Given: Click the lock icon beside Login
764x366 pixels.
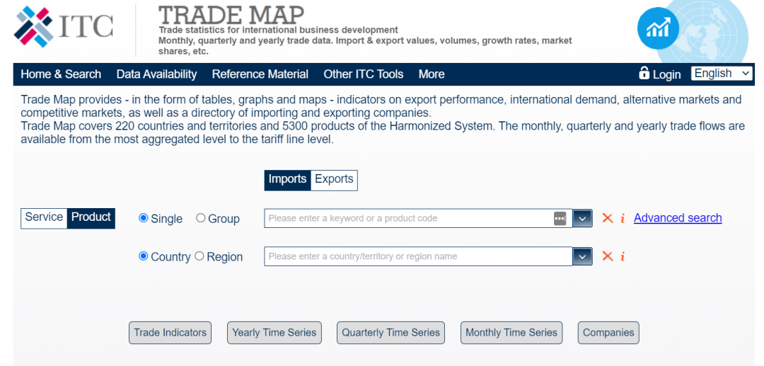Looking at the screenshot, I should coord(644,74).
